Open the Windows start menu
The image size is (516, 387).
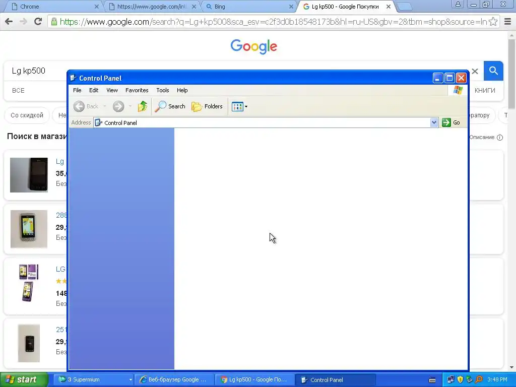24,380
